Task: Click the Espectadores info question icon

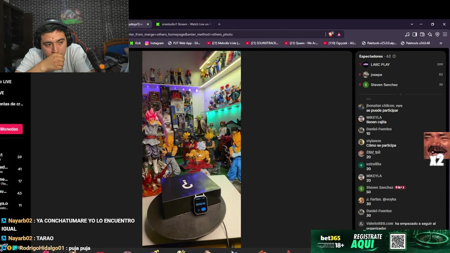Action: (394, 56)
